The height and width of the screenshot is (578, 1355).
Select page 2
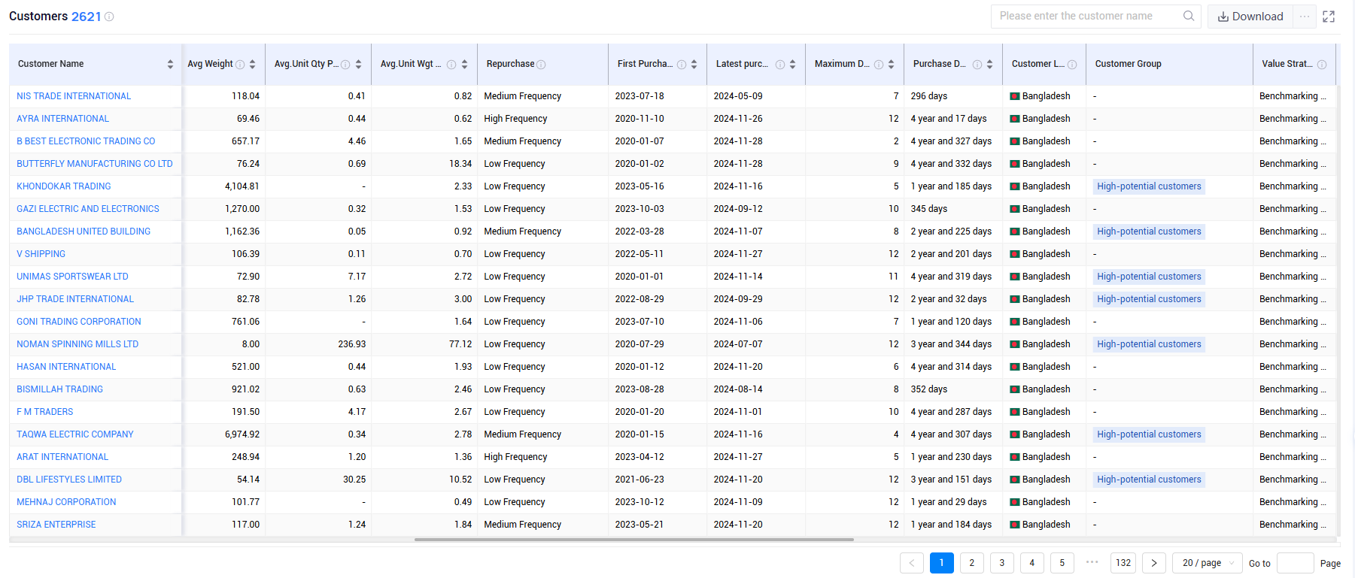[x=972, y=563]
